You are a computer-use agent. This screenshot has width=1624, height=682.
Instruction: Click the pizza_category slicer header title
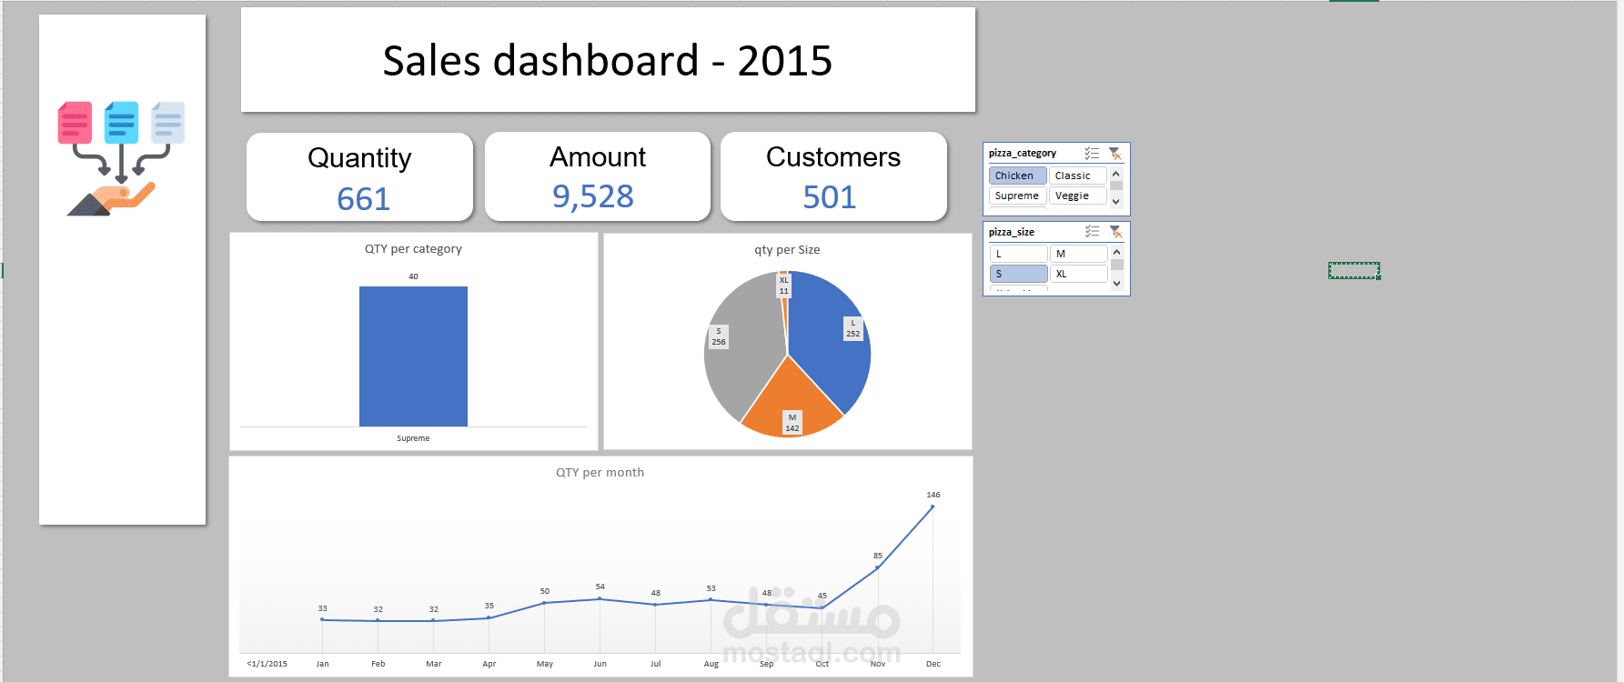tap(1023, 154)
